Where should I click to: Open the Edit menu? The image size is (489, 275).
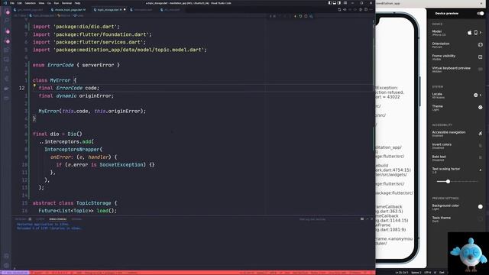[20, 3]
